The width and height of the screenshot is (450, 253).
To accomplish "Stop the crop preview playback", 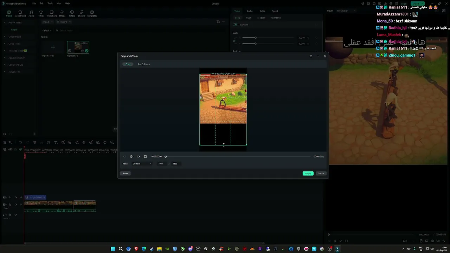I will [x=145, y=157].
